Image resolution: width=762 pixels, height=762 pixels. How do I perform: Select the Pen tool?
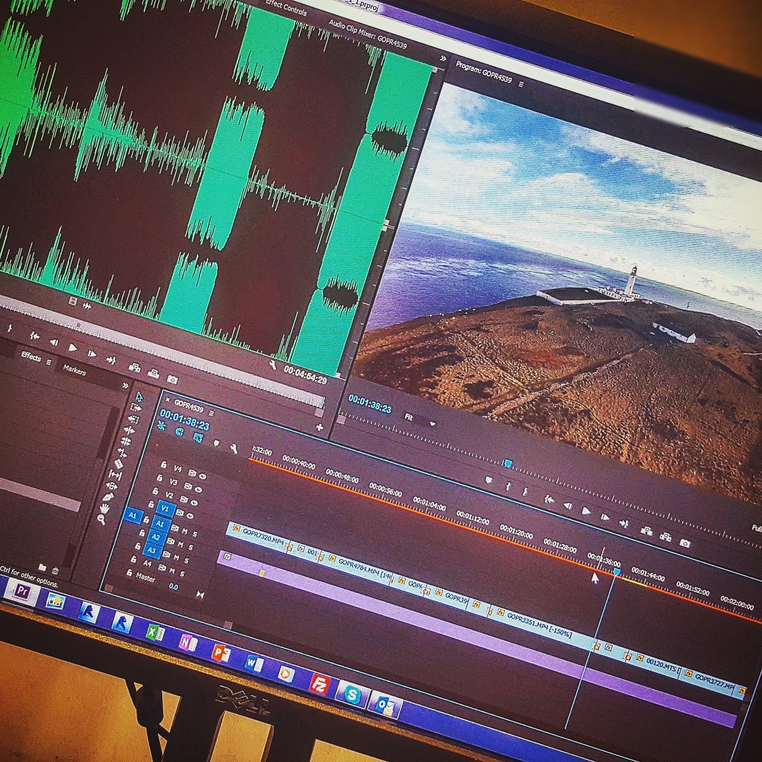(x=108, y=497)
